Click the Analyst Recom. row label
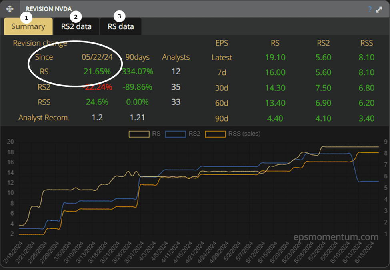 44,118
